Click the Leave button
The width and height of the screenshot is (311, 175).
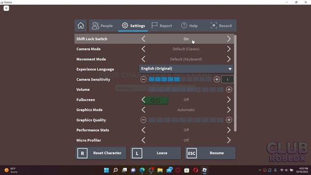click(x=155, y=153)
